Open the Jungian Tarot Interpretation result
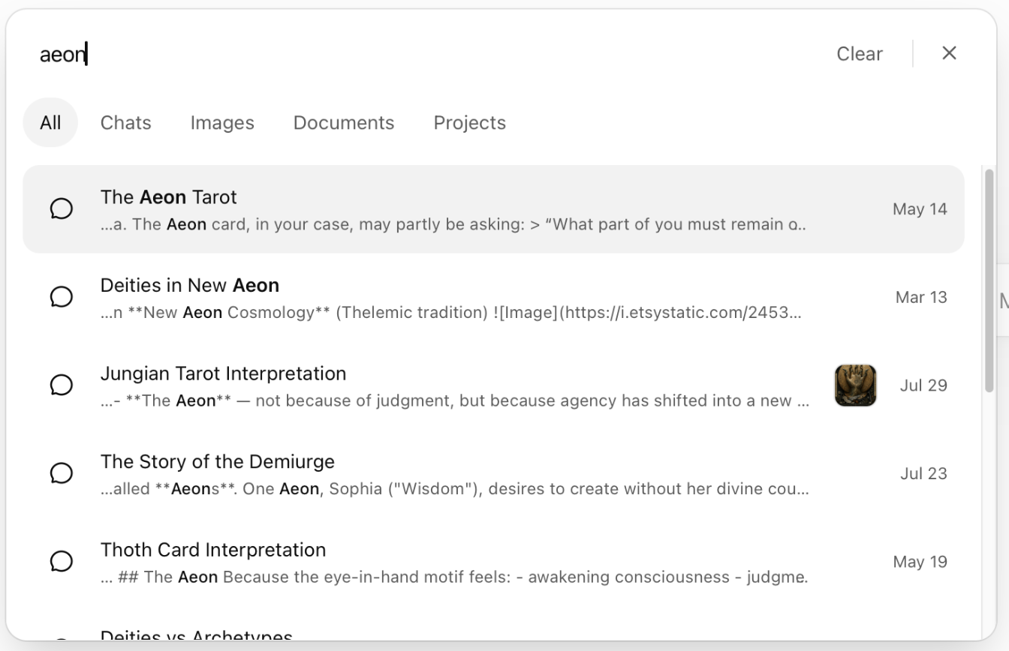This screenshot has width=1009, height=651. click(493, 385)
